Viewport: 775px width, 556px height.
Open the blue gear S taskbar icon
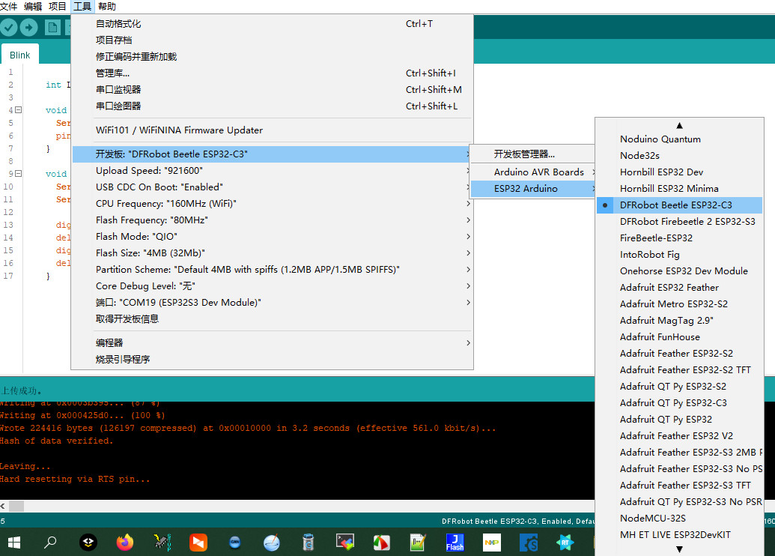click(x=529, y=543)
